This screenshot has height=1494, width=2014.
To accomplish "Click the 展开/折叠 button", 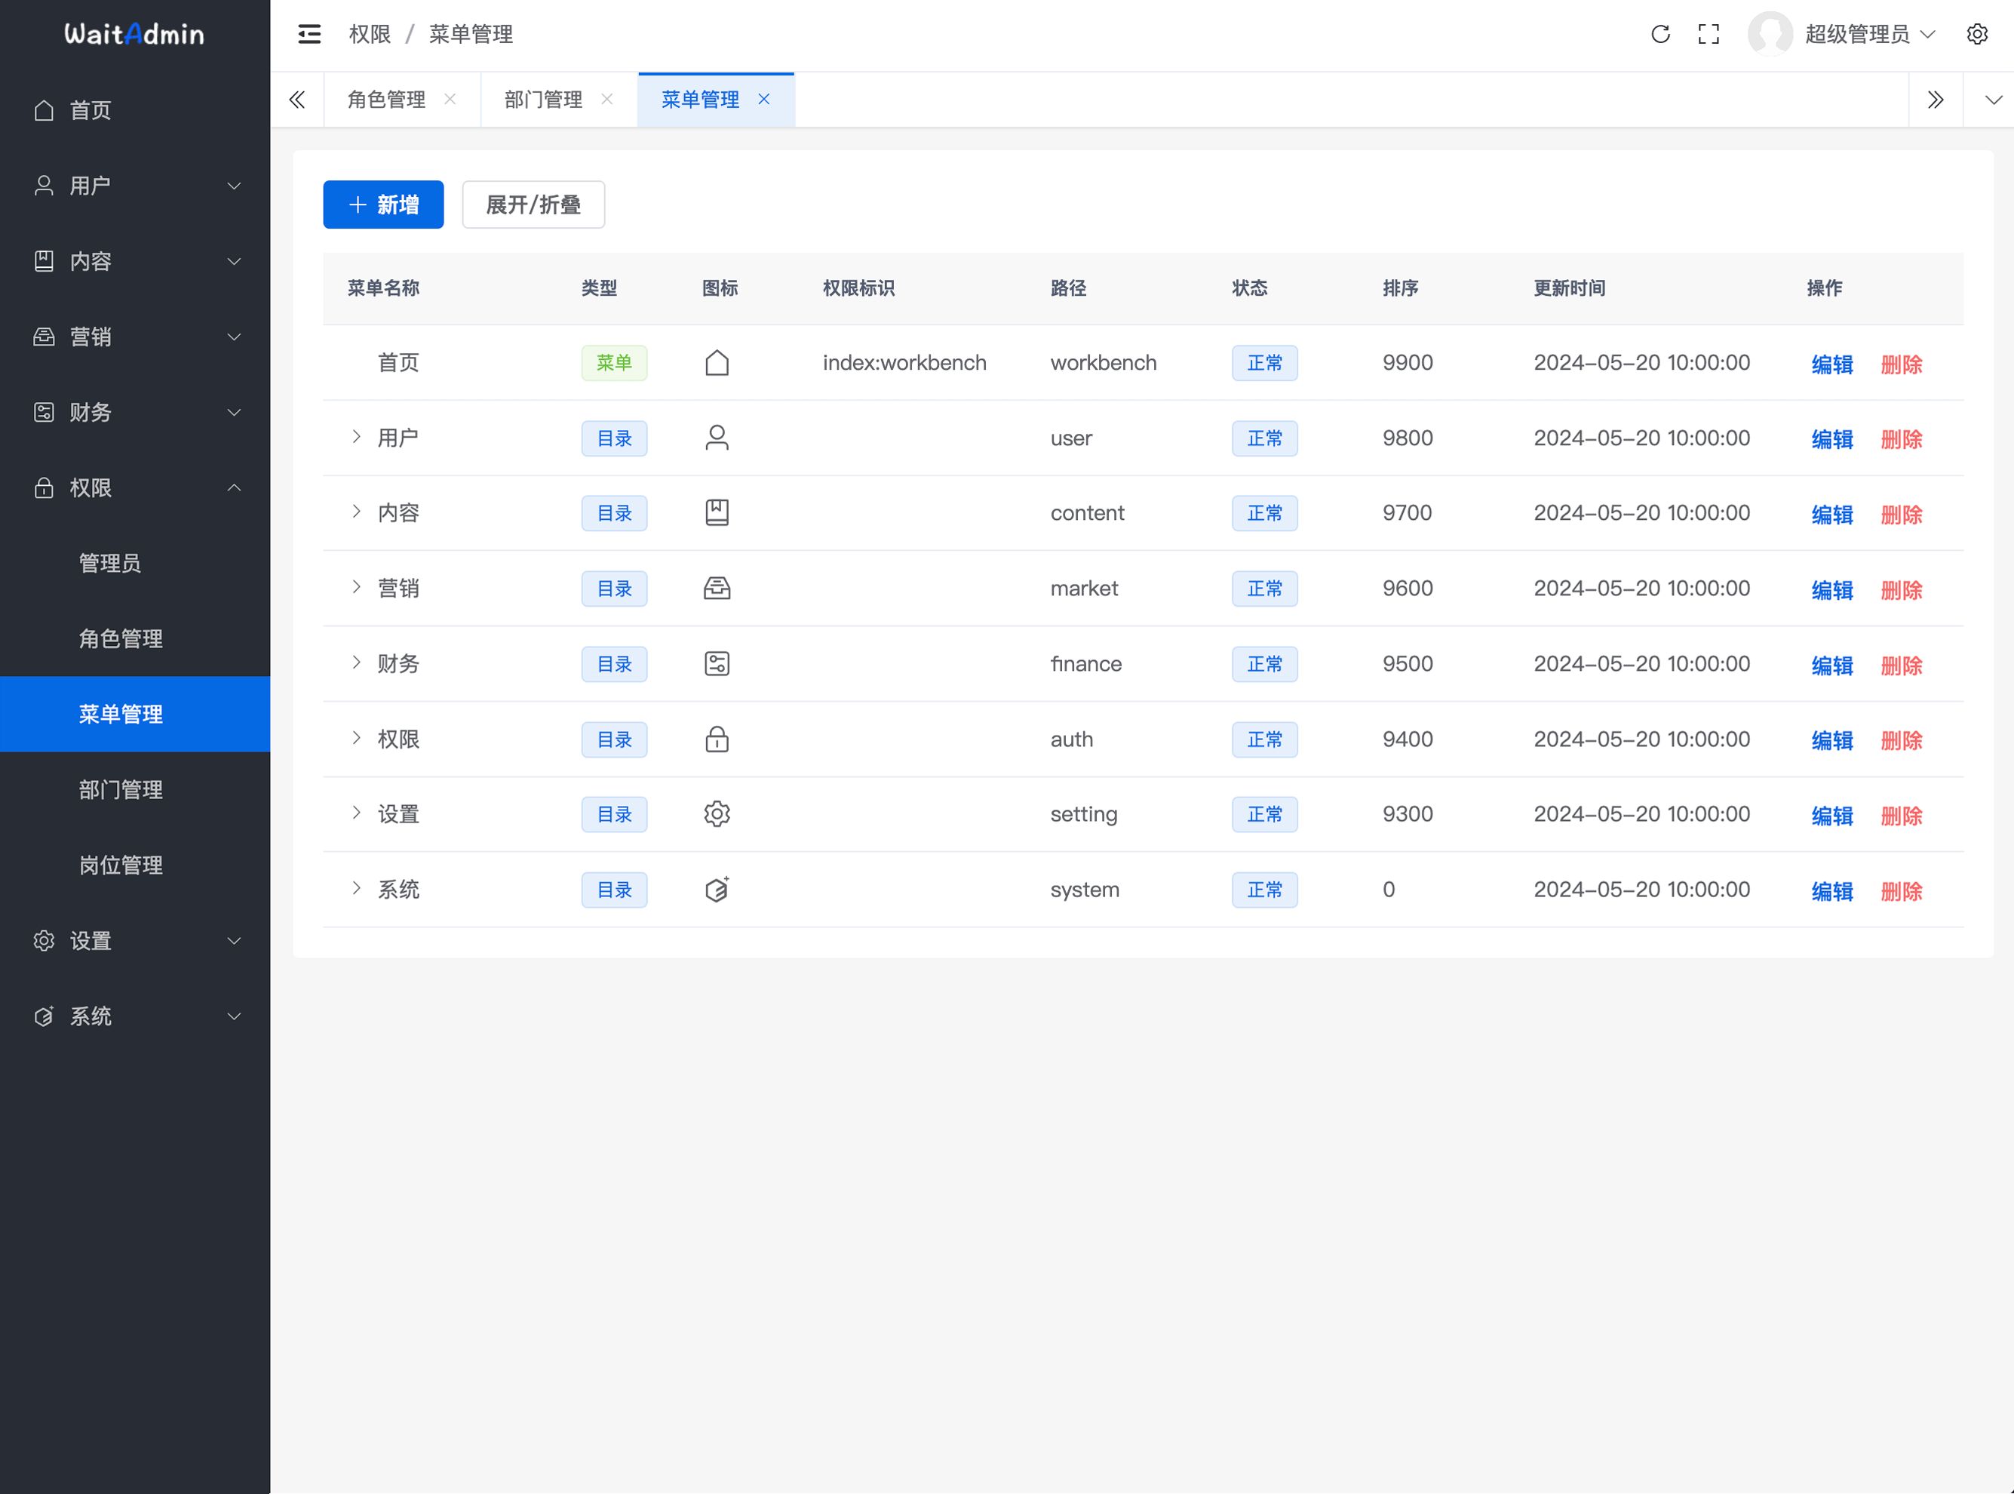I will (x=533, y=204).
